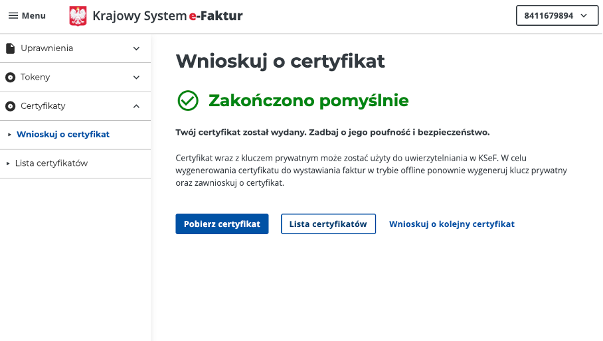Click the Certyfikaty circle icon
The width and height of the screenshot is (603, 341).
[10, 106]
